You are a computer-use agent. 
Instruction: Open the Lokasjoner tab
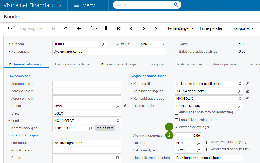click(x=156, y=64)
